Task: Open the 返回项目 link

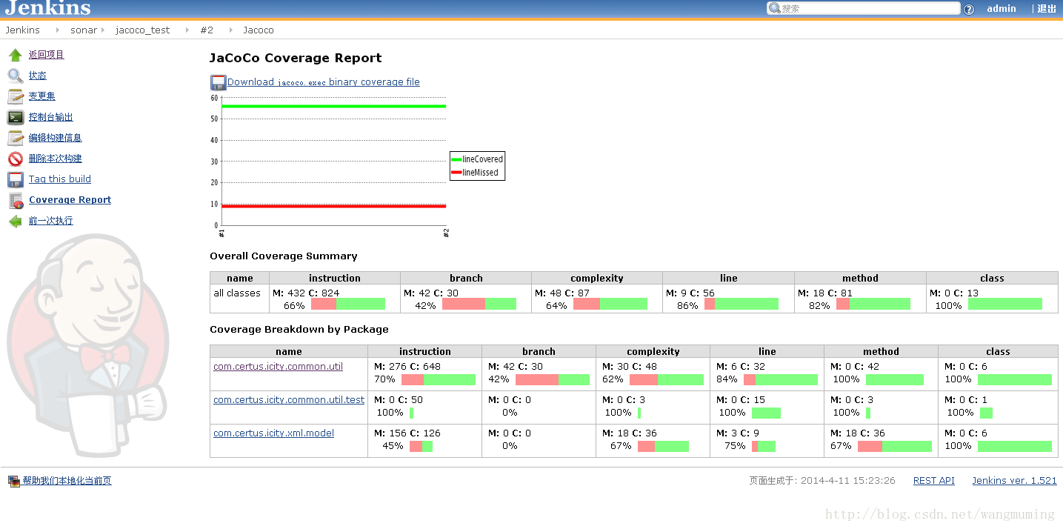Action: coord(47,55)
